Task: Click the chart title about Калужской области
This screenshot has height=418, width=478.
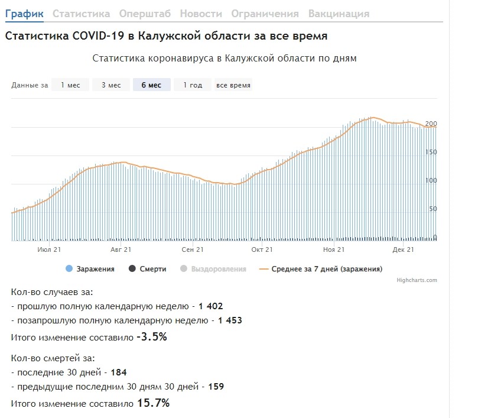Action: [225, 59]
